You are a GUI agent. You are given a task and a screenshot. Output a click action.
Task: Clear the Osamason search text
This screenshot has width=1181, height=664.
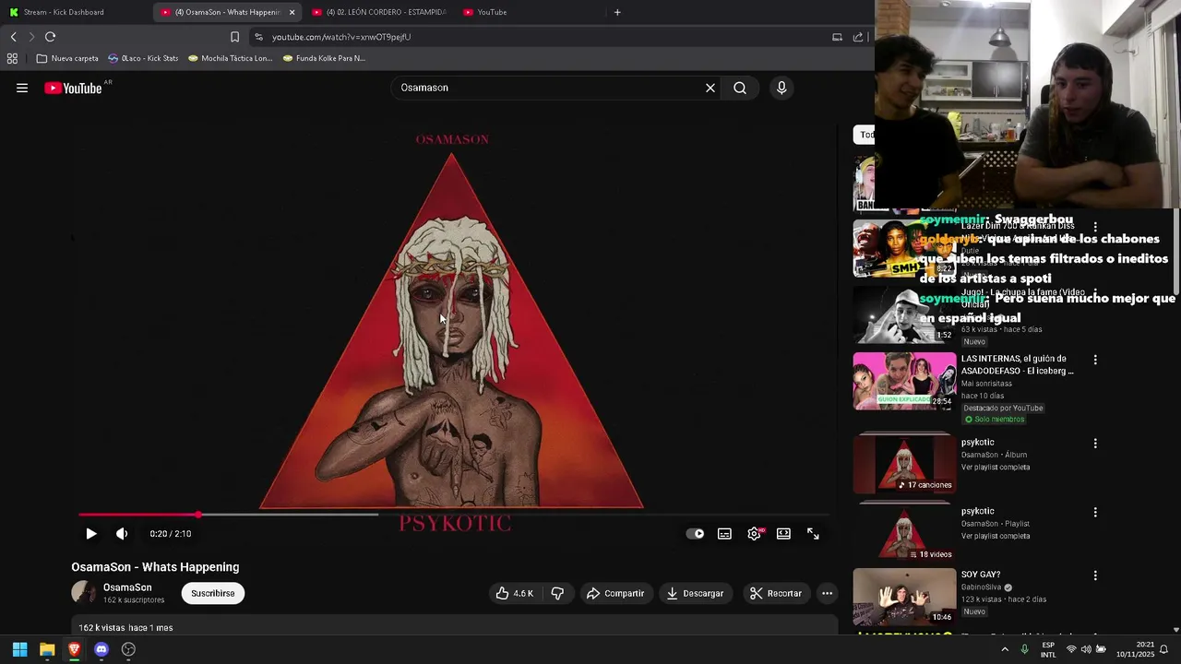click(710, 88)
